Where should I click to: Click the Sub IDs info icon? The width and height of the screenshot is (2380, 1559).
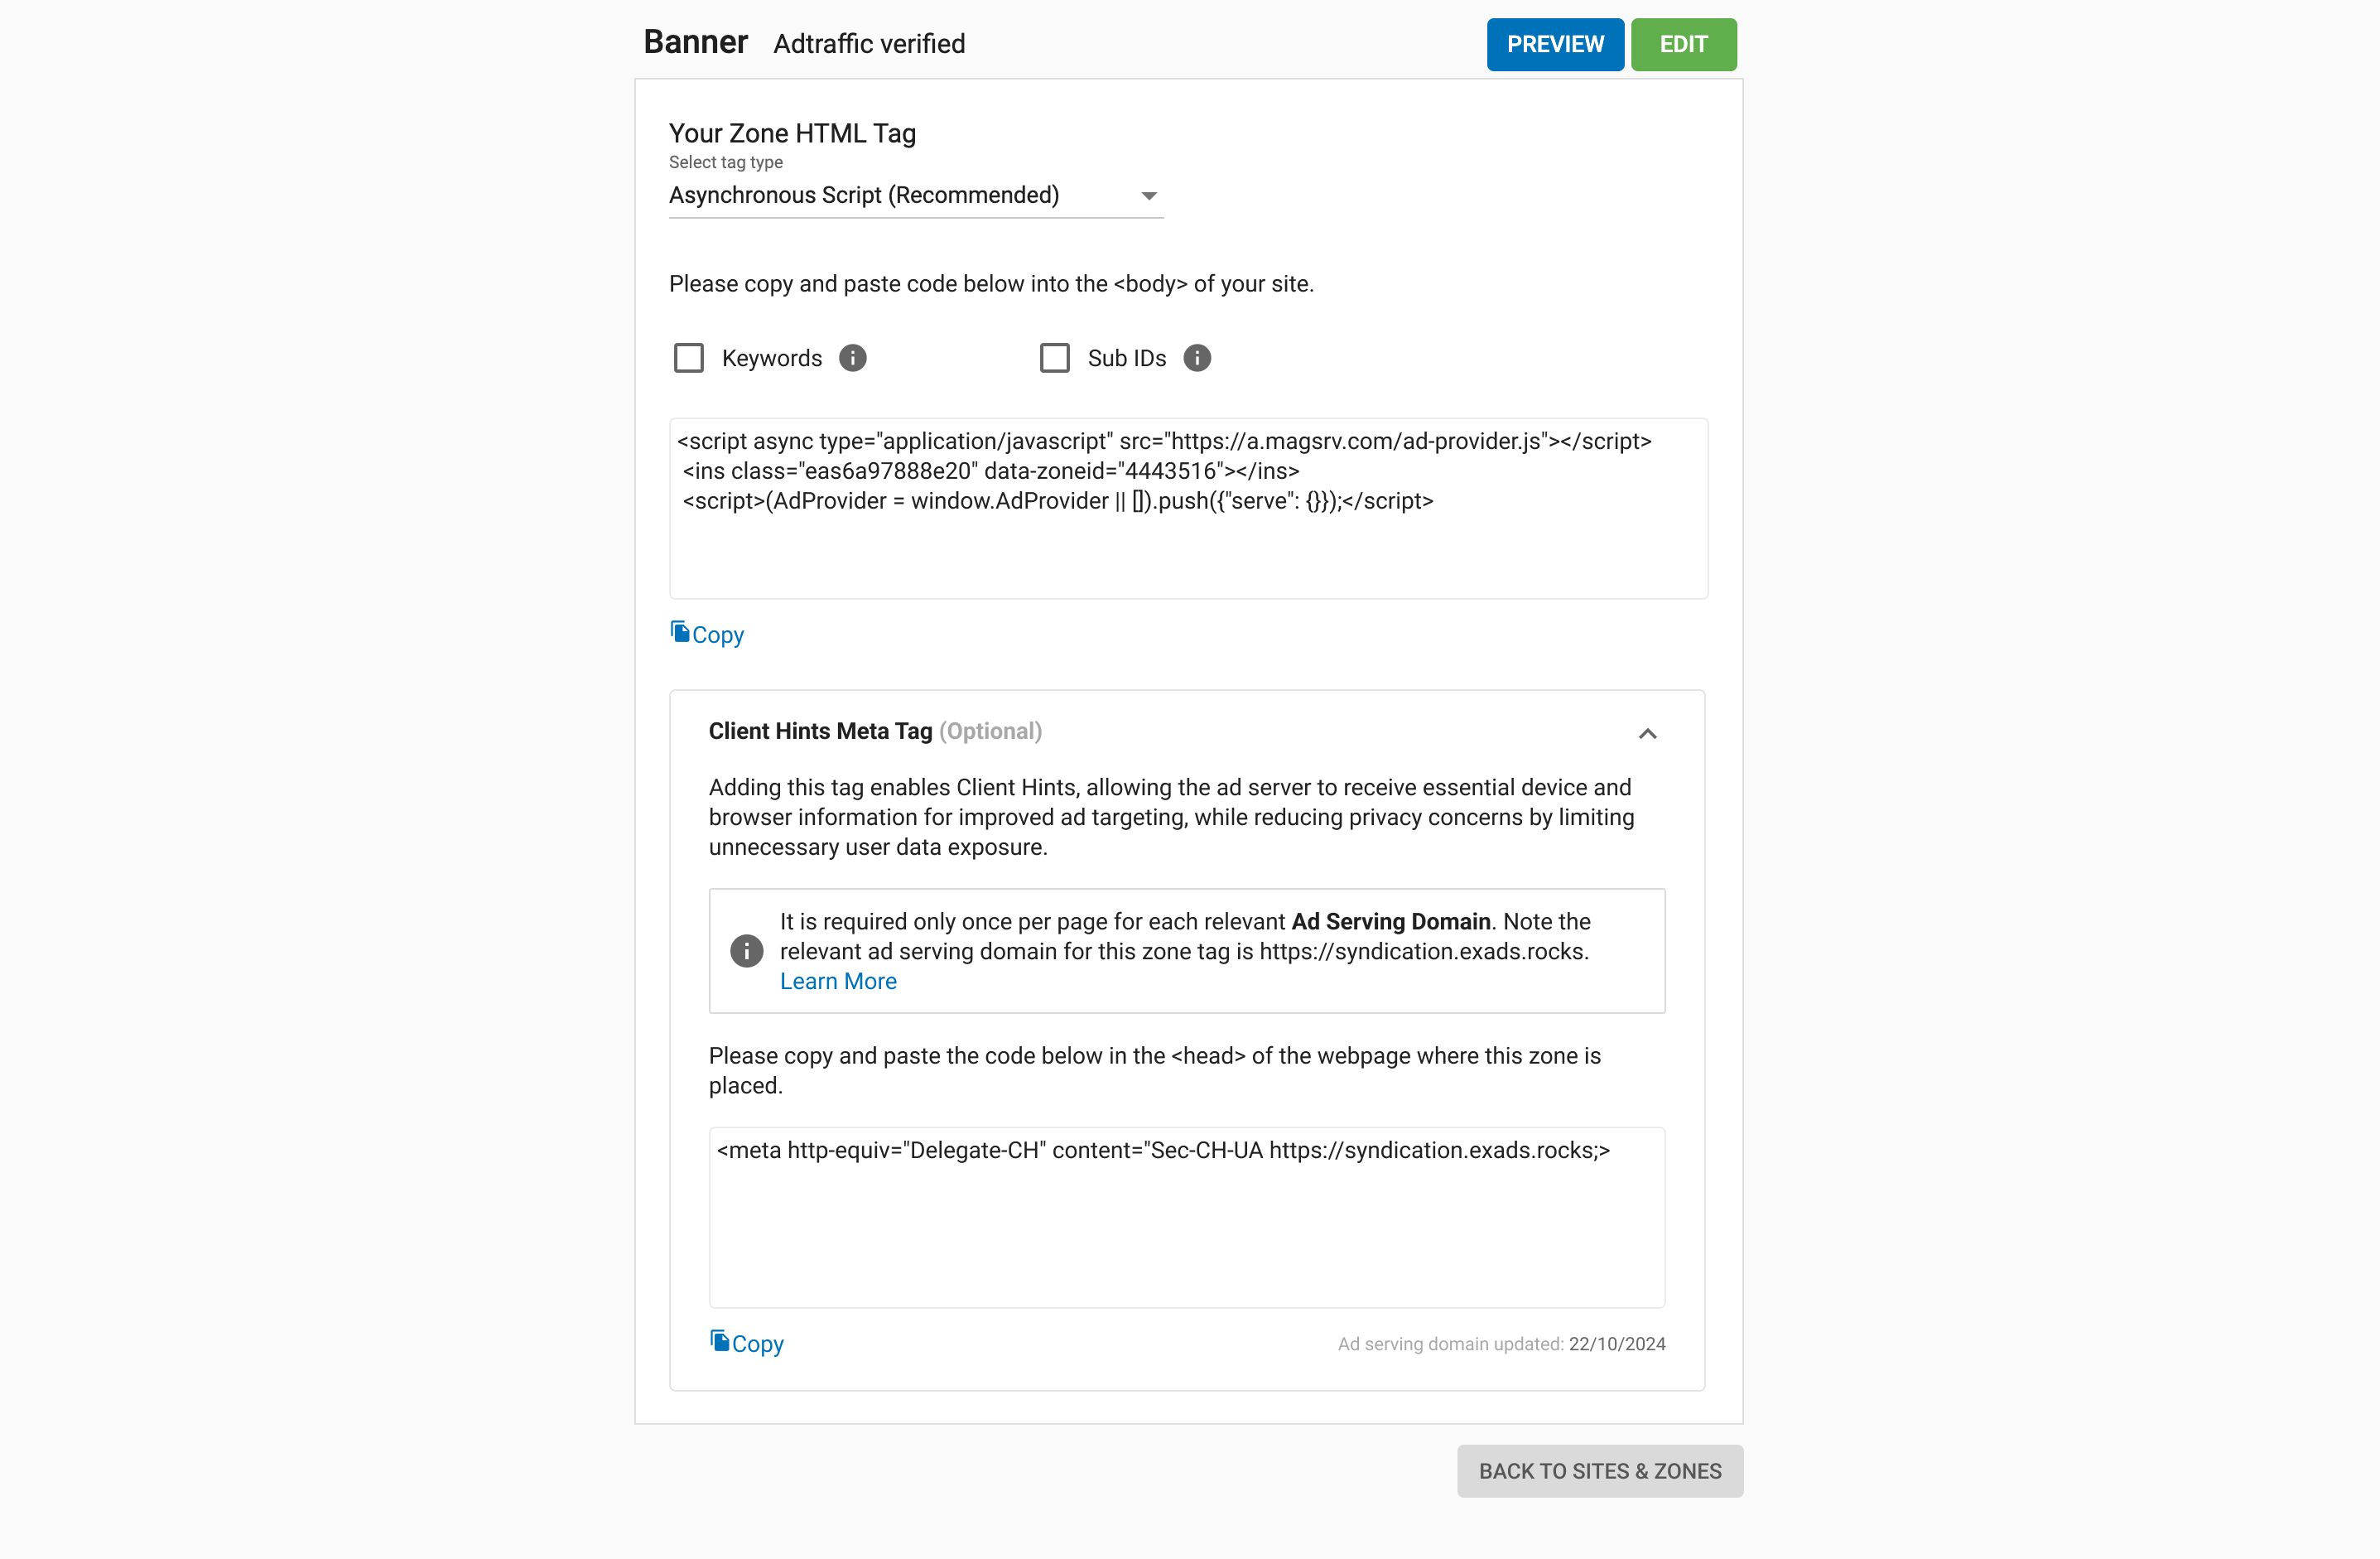pyautogui.click(x=1196, y=358)
